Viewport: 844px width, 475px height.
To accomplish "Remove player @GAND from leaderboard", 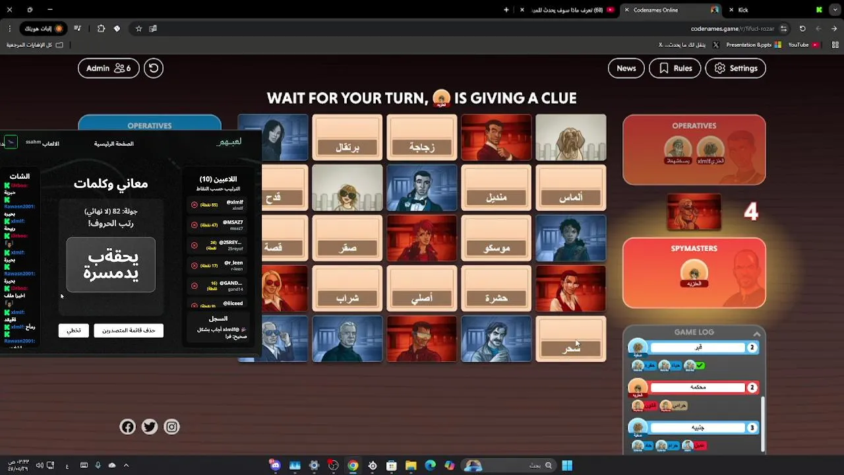I will 195,286.
